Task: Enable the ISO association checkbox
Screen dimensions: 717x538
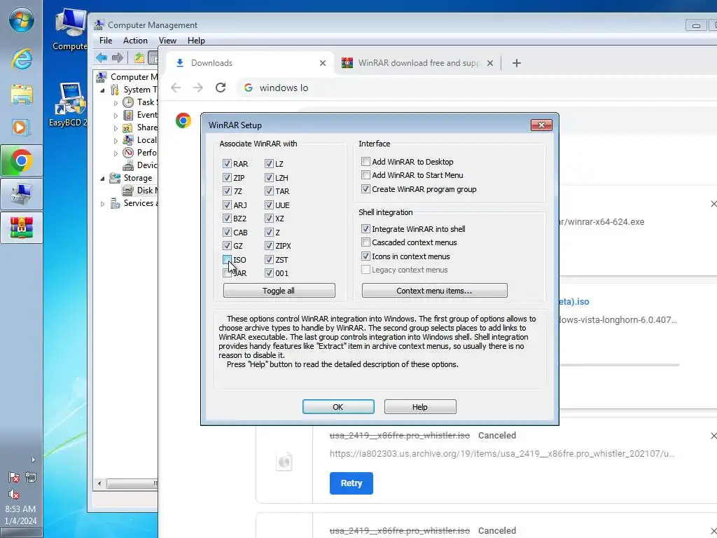Action: coord(227,259)
